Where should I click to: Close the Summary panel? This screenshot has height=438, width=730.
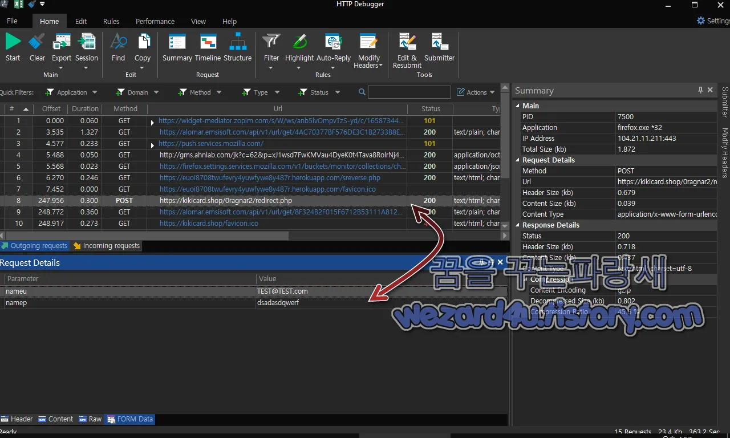[x=710, y=90]
